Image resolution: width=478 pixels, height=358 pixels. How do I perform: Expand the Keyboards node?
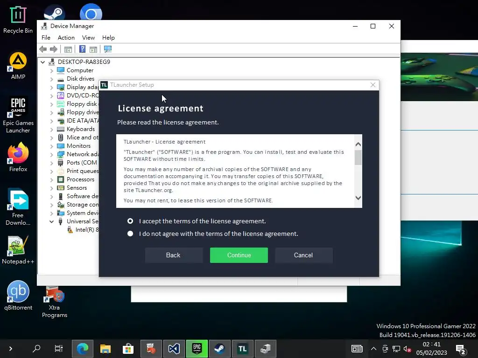[x=51, y=130]
